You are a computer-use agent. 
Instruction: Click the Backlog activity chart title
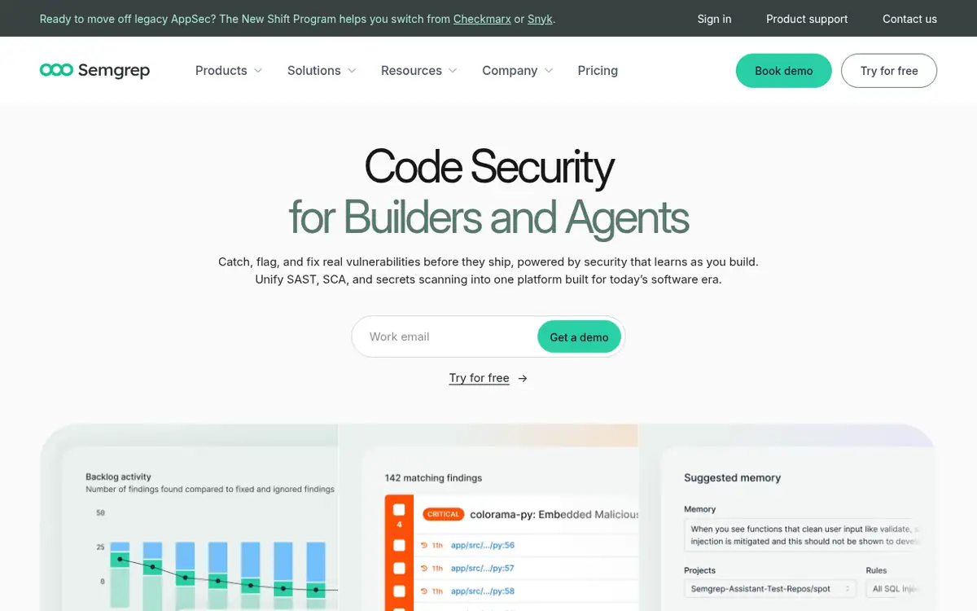(x=118, y=477)
